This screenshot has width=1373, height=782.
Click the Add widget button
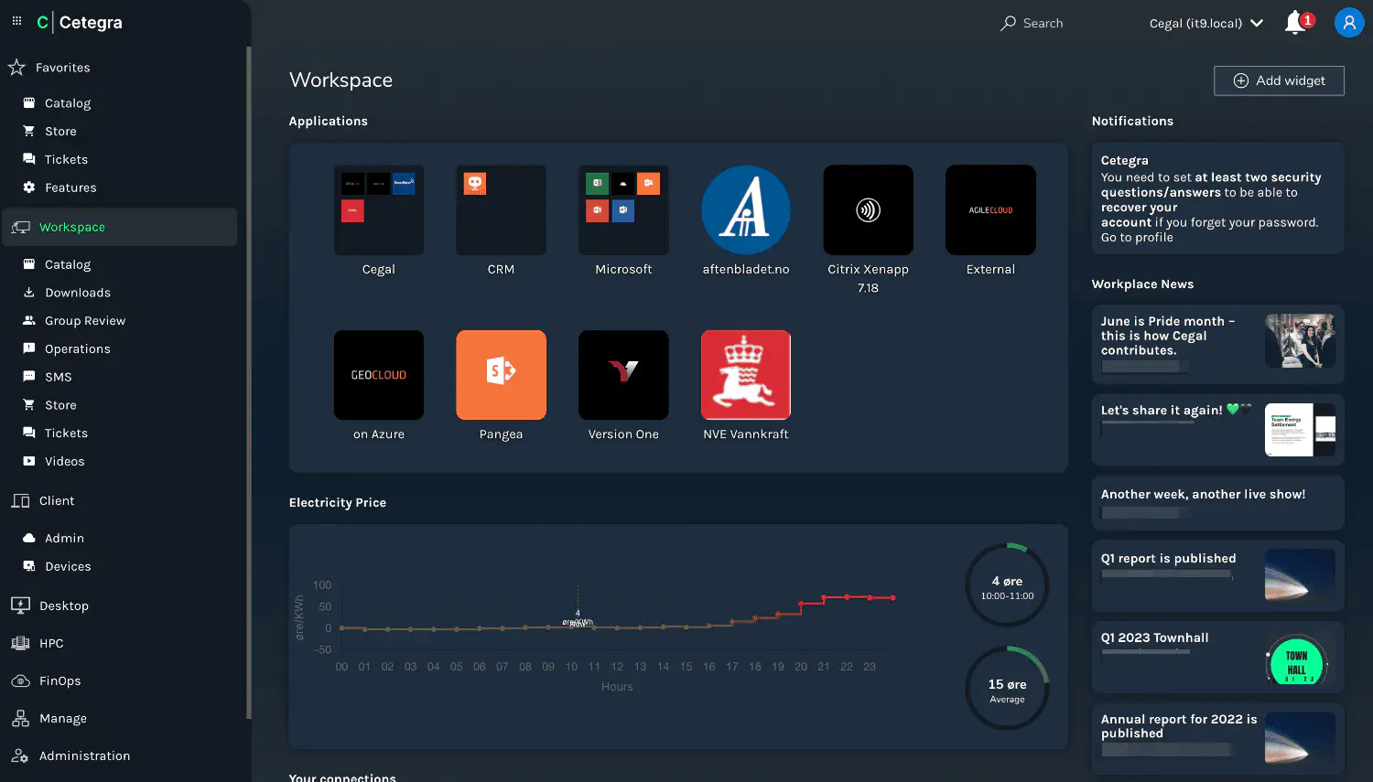click(1279, 80)
